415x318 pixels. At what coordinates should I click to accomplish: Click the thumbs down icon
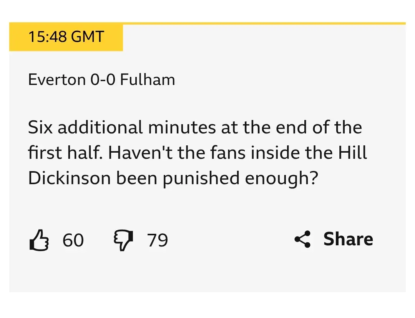point(123,240)
